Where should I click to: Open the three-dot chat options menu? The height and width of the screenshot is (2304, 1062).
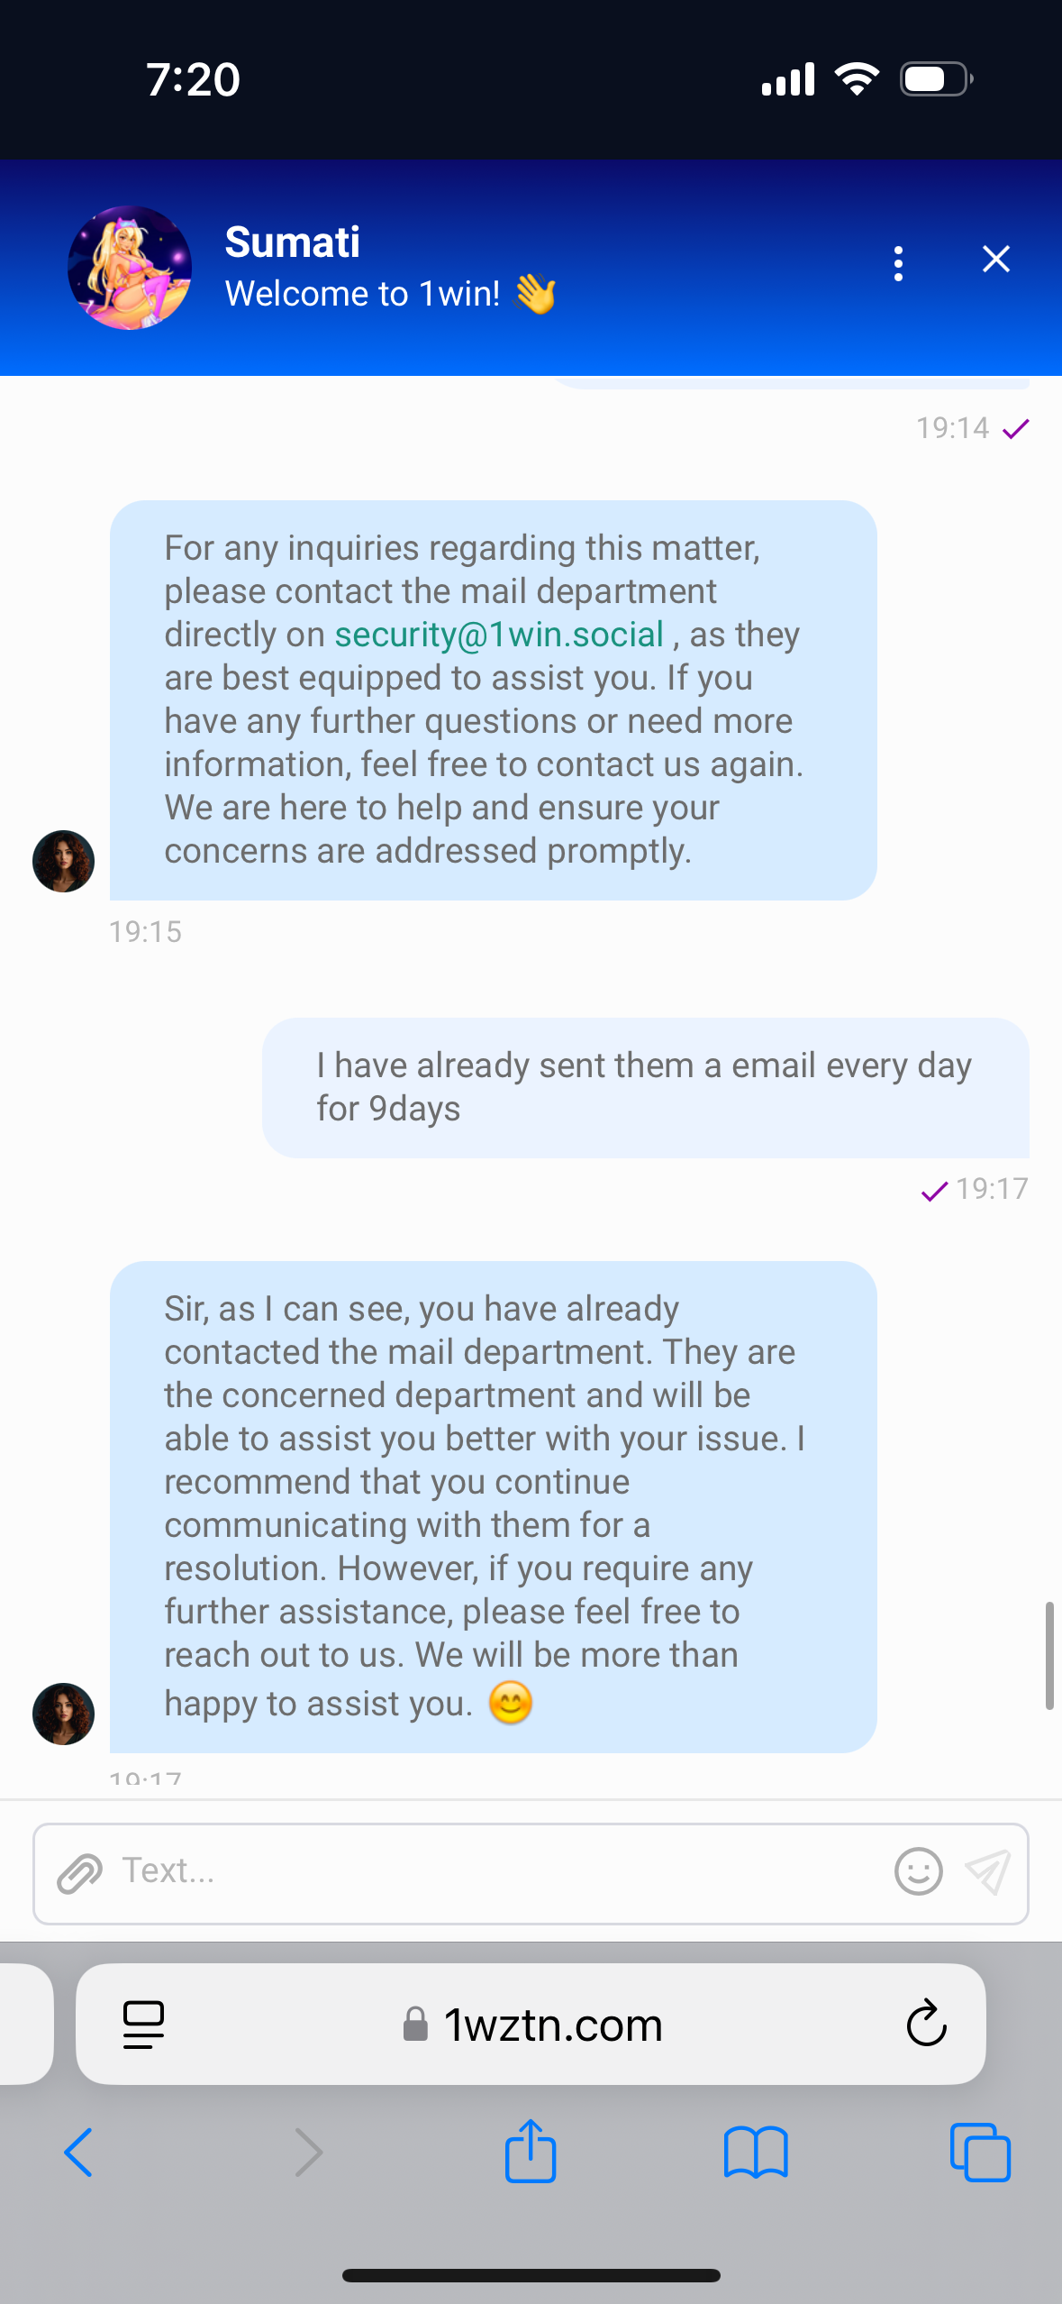coord(898,263)
